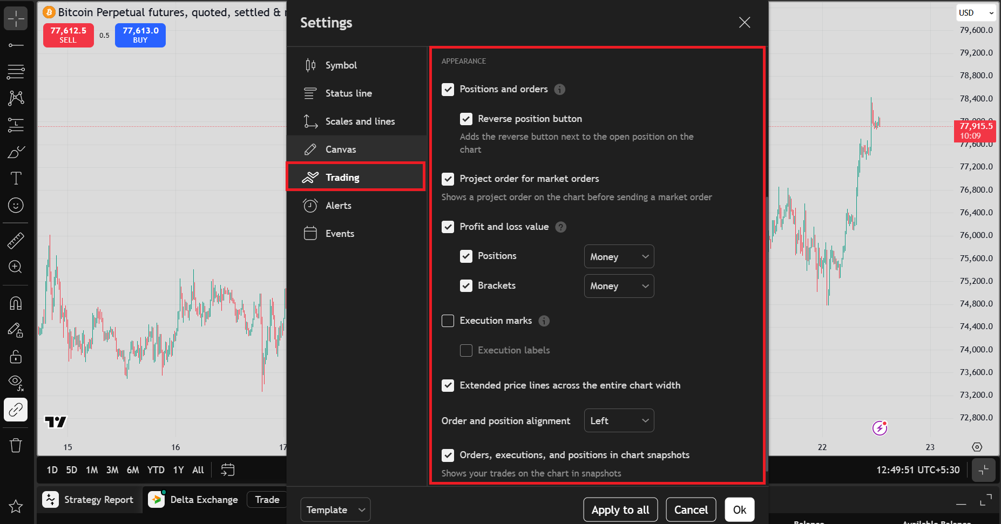Viewport: 1001px width, 524px height.
Task: Open the emoji and icons tool
Action: point(16,205)
